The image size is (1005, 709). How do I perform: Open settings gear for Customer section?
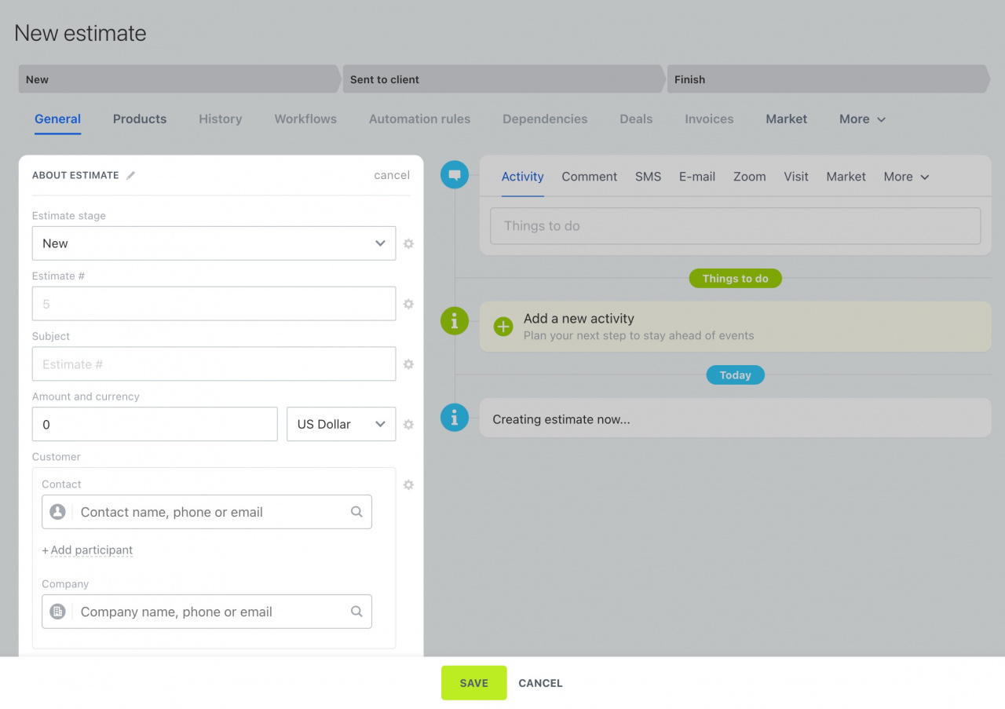[408, 485]
